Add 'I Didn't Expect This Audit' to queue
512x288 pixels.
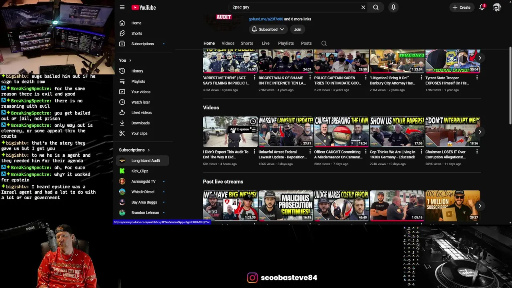point(253,129)
